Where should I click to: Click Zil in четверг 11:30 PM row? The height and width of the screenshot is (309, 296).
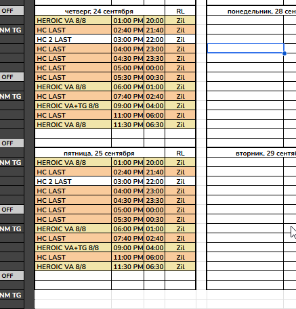[180, 124]
